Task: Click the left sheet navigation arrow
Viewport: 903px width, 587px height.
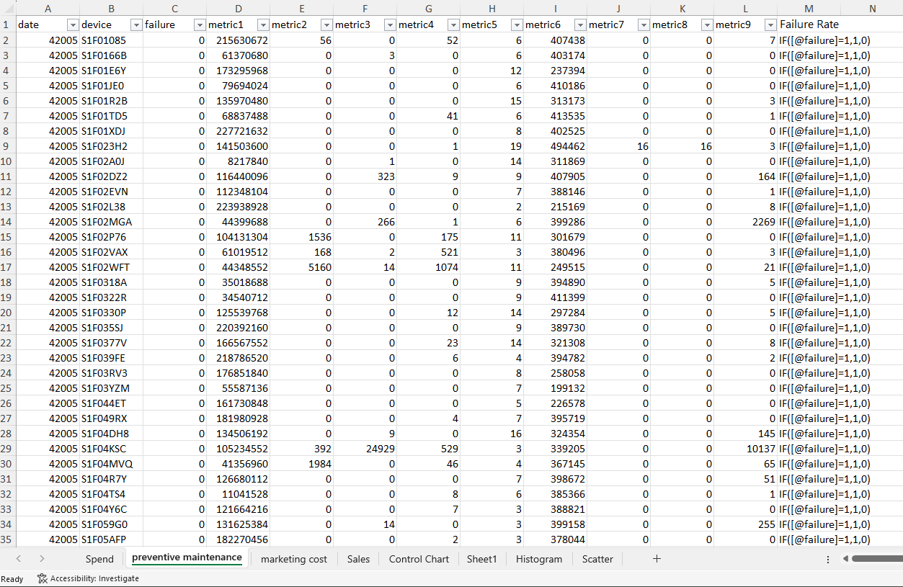Action: 18,558
